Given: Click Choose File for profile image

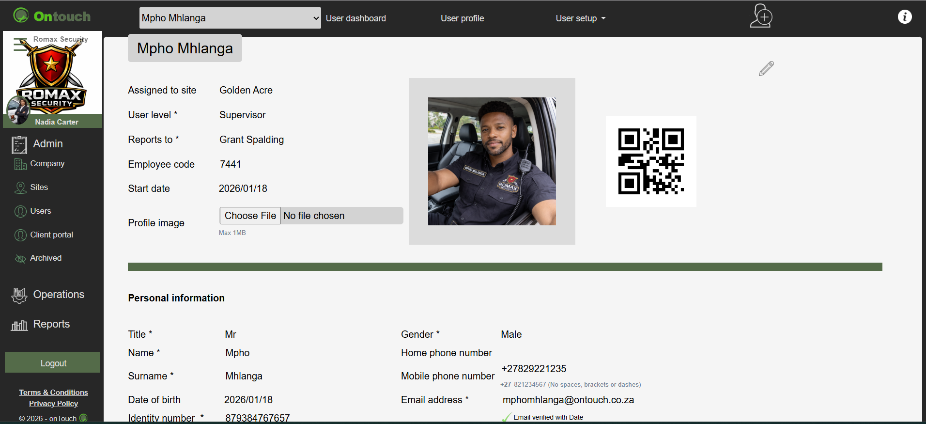Looking at the screenshot, I should pyautogui.click(x=250, y=216).
